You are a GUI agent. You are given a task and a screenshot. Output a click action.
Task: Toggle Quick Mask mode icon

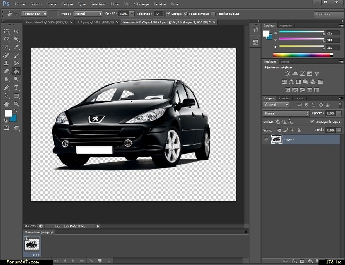pyautogui.click(x=6, y=128)
